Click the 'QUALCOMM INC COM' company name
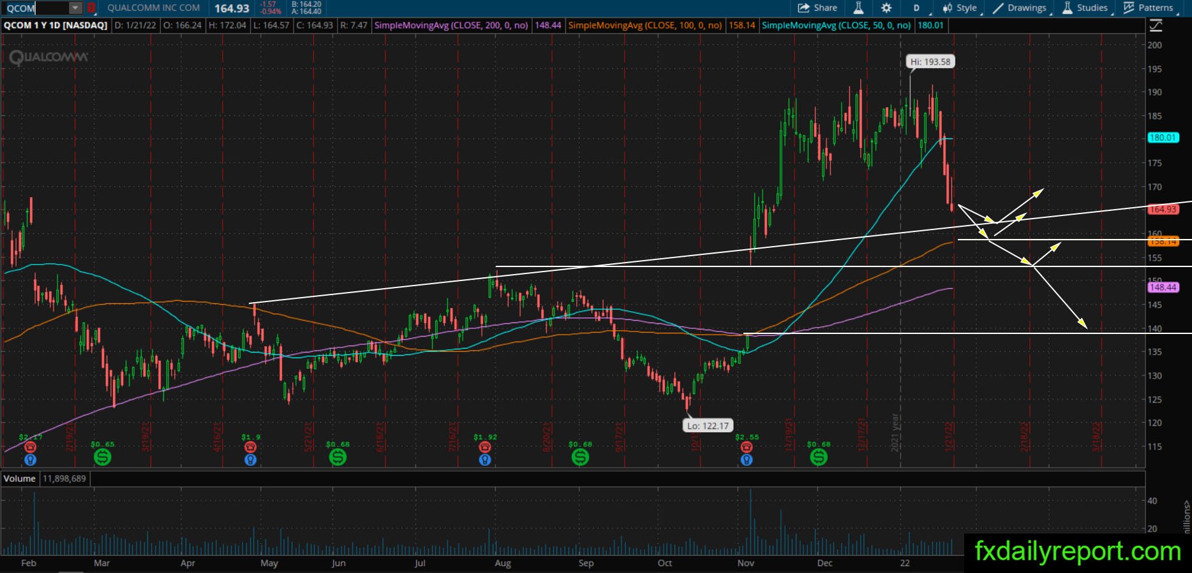Screen dimensions: 1192x573 154,8
